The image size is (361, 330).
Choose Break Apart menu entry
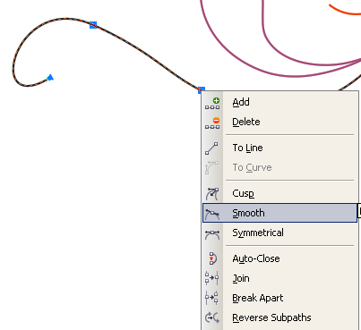point(279,298)
